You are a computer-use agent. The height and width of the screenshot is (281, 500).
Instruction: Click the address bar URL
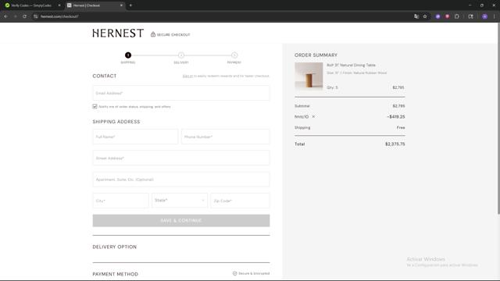pyautogui.click(x=59, y=16)
